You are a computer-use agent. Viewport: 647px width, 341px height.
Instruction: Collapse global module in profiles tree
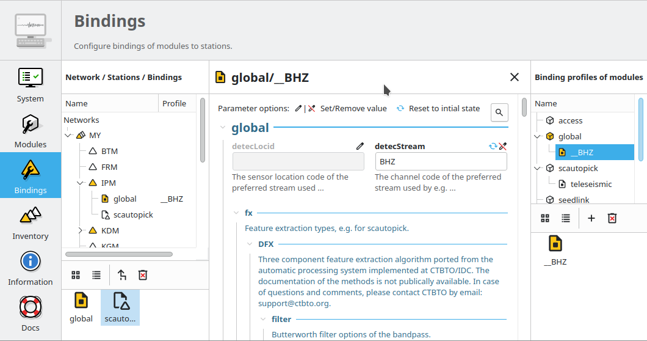coord(537,136)
